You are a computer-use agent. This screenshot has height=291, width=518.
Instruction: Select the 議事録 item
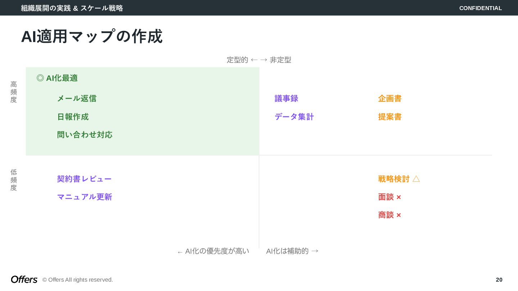click(286, 98)
